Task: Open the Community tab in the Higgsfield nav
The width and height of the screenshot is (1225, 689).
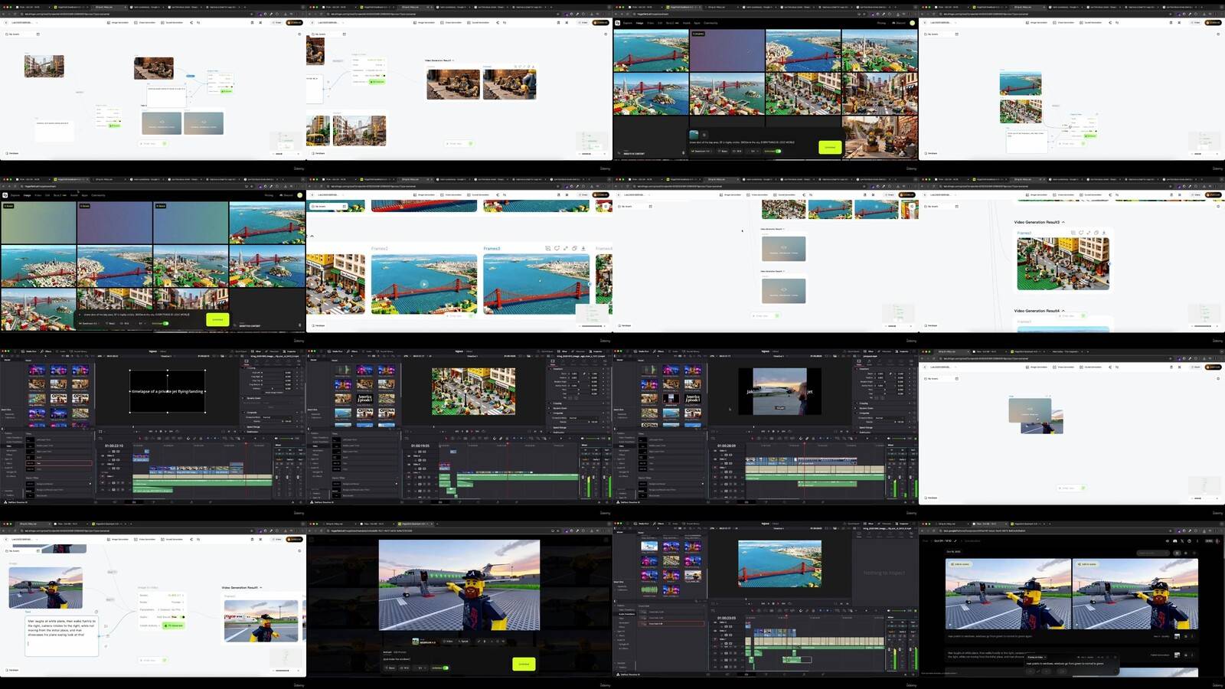Action: click(710, 23)
